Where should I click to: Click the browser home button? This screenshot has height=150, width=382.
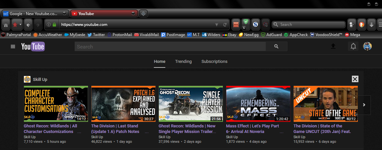point(6,25)
